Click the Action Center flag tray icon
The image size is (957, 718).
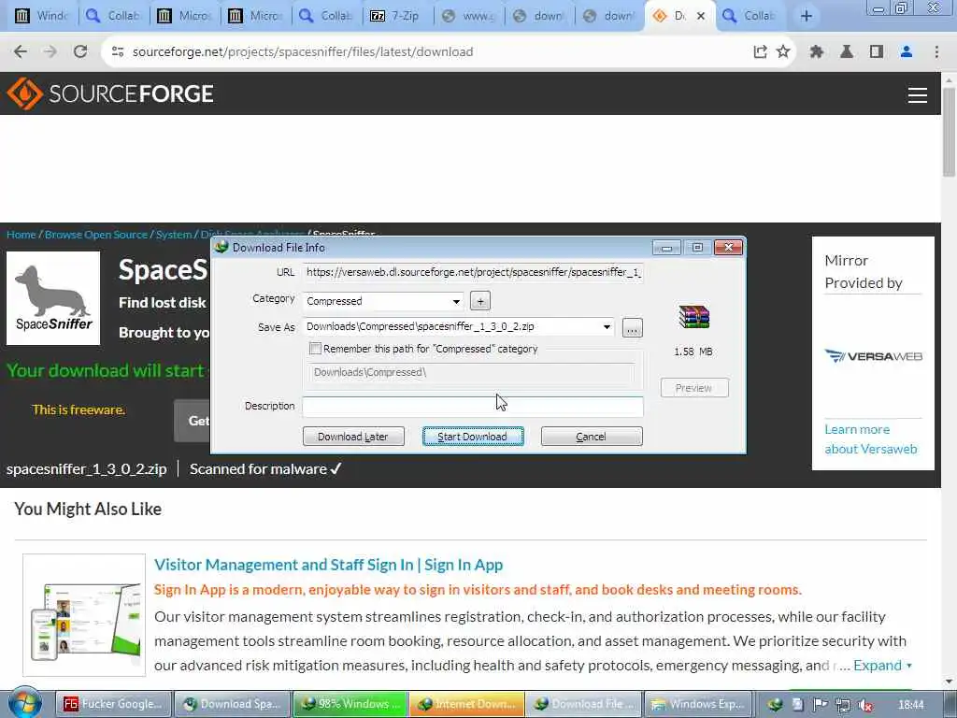(x=820, y=705)
